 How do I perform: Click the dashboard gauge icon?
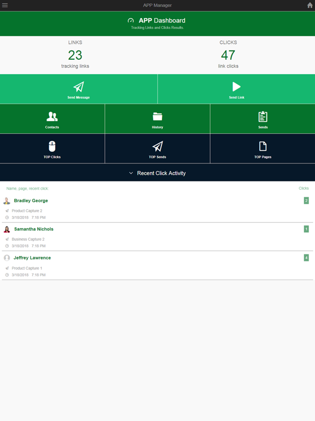131,20
